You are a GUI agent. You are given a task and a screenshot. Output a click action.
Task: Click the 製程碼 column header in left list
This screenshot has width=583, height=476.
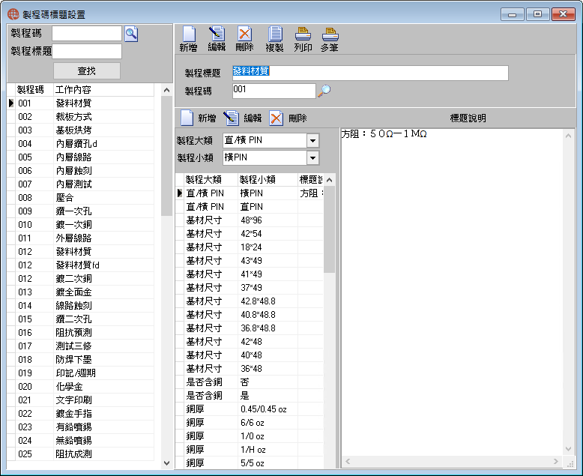[x=35, y=90]
